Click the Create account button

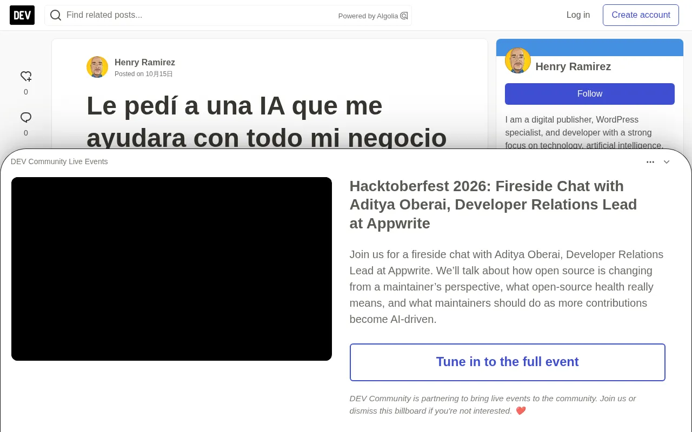pos(641,15)
